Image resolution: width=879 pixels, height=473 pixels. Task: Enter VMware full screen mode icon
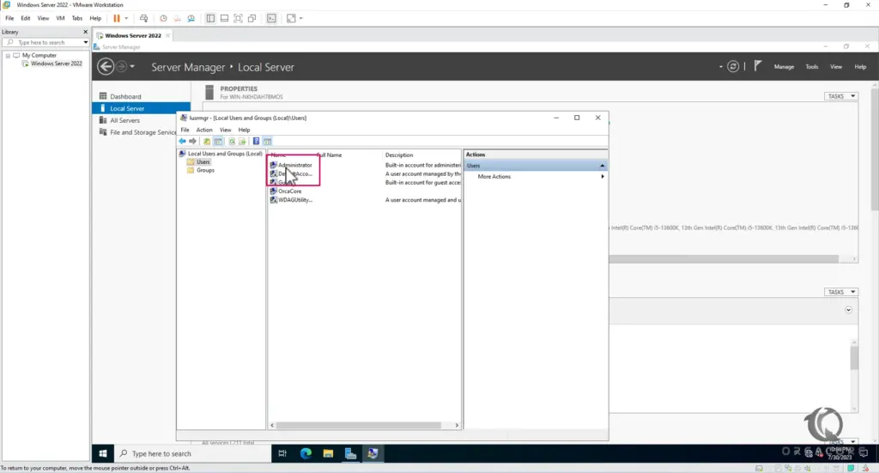pos(239,18)
